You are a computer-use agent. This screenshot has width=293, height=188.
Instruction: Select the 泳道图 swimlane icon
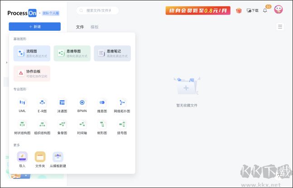click(62, 103)
